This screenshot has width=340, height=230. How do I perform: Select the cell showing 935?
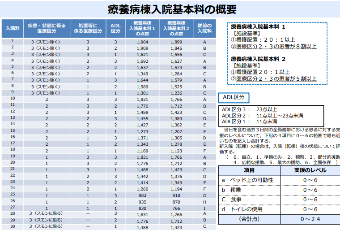point(142,202)
